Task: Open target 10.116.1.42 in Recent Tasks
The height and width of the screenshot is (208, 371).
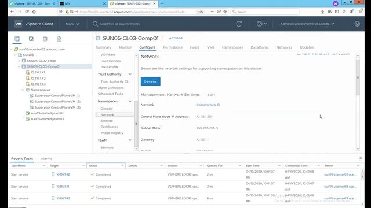Action: (x=63, y=174)
